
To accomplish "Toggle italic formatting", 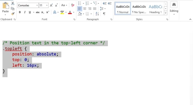I will point(25,12).
